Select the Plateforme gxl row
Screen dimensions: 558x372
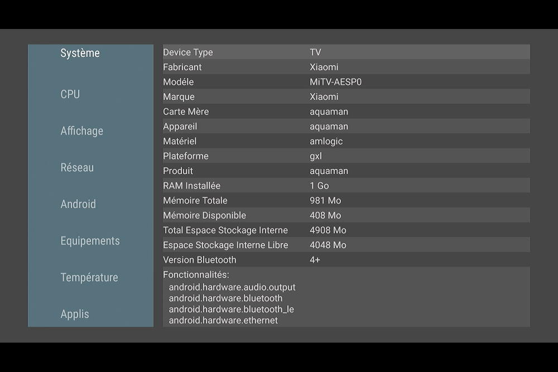pos(347,156)
